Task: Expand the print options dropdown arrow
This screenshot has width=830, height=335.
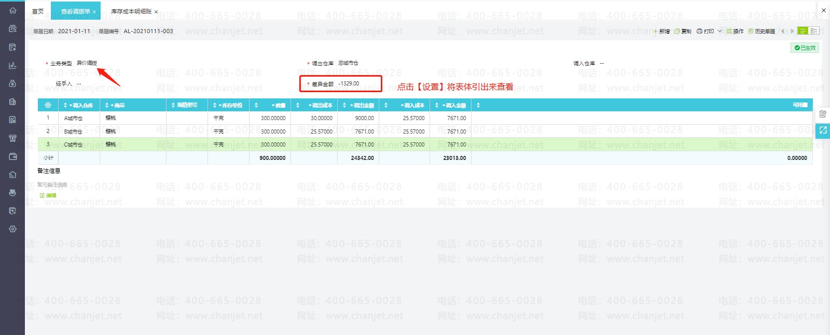Action: pos(720,31)
